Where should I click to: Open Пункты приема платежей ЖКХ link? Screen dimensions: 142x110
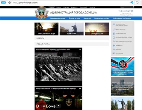[124, 41]
